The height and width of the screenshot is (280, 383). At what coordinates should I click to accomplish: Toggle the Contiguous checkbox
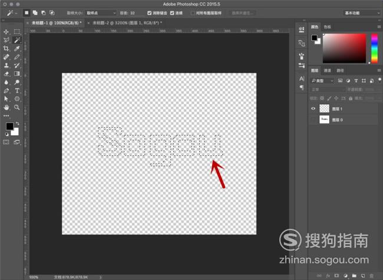(172, 13)
